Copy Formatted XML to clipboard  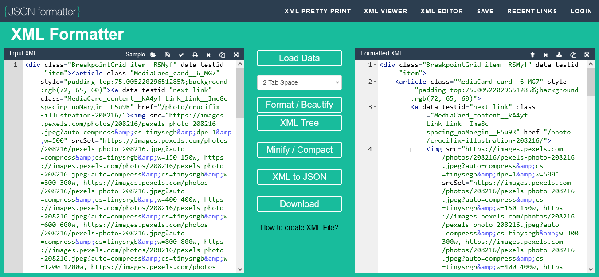pyautogui.click(x=573, y=55)
